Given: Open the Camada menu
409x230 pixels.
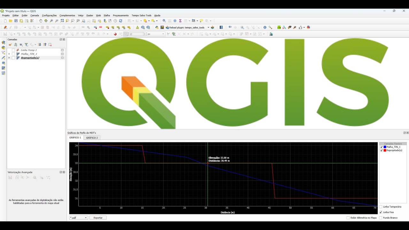Looking at the screenshot, I should [35, 15].
